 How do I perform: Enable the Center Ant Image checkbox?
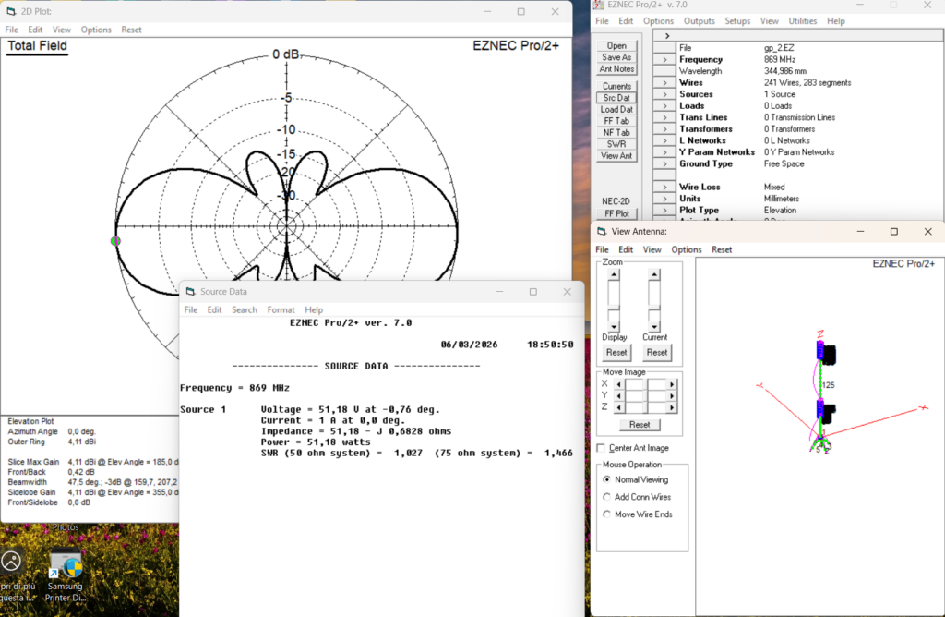coord(602,449)
